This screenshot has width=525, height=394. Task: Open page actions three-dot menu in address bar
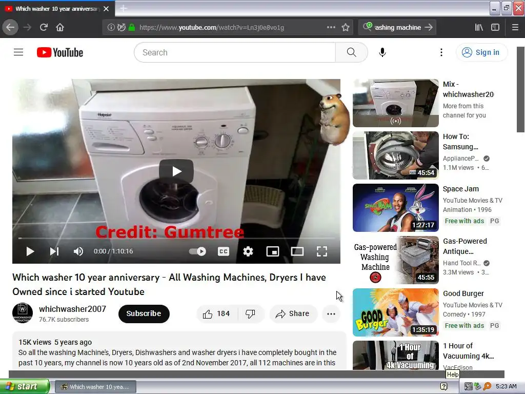pos(331,27)
